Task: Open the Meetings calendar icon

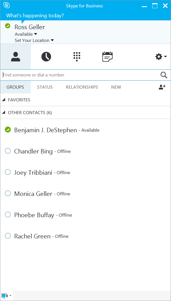Action: [107, 57]
